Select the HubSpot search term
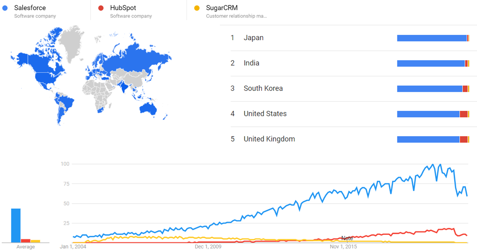 pos(123,8)
